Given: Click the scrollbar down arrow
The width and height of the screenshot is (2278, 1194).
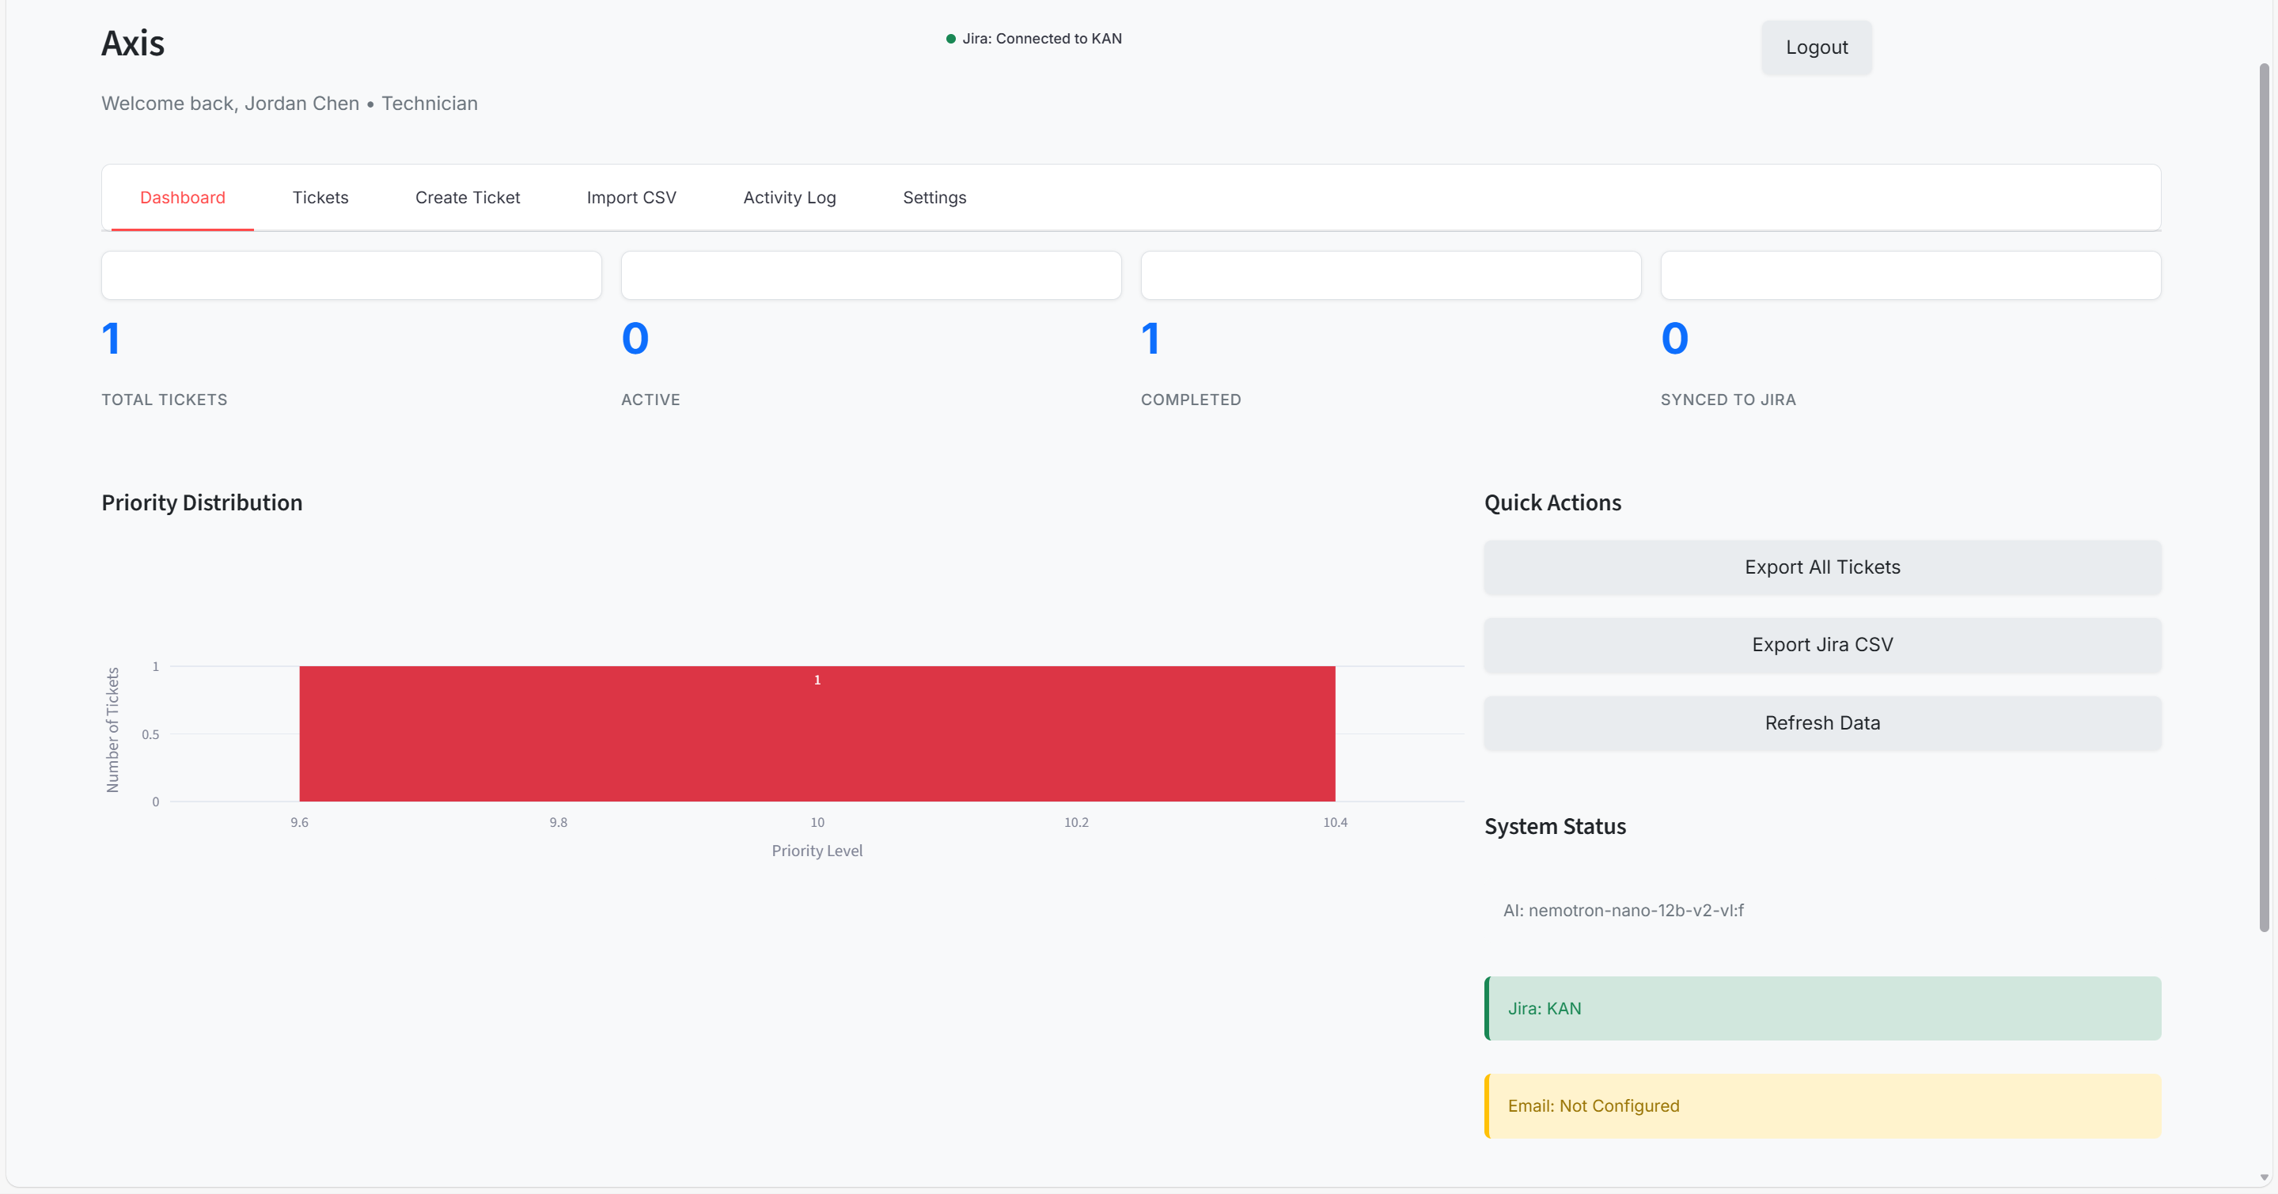Looking at the screenshot, I should [x=2264, y=1177].
